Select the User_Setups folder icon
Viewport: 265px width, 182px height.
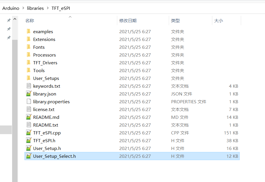point(29,78)
